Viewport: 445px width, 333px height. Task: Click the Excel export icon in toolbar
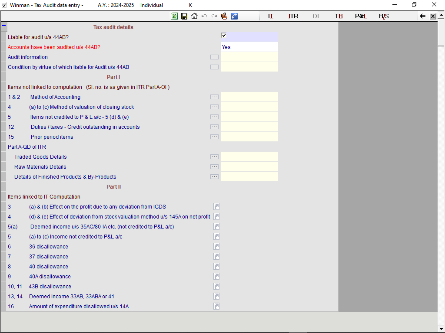[174, 16]
